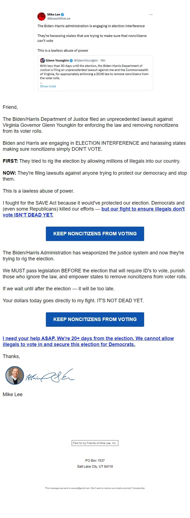
Task: Click the Unsubscribe link in the footer
Action: (x=139, y=488)
